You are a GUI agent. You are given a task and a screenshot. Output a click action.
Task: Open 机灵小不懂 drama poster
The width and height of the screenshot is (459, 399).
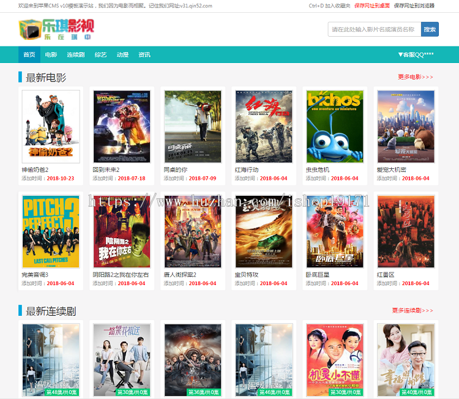coord(335,360)
